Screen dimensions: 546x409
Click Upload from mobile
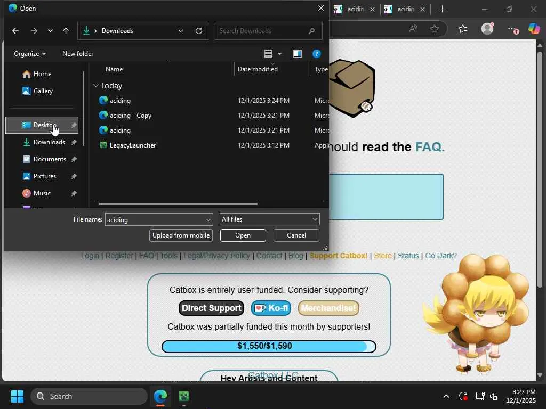pyautogui.click(x=181, y=235)
